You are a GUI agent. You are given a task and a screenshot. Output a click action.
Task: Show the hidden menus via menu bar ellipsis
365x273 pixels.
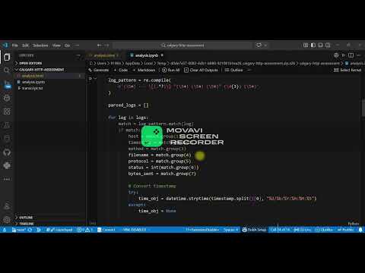[78, 45]
